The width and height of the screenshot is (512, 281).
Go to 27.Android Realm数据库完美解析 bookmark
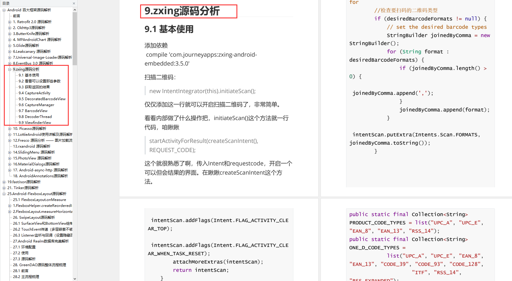click(41, 241)
